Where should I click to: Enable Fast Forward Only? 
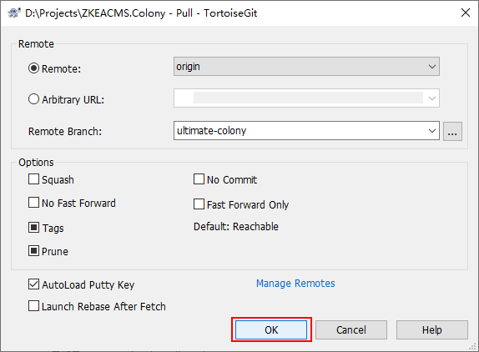[199, 204]
